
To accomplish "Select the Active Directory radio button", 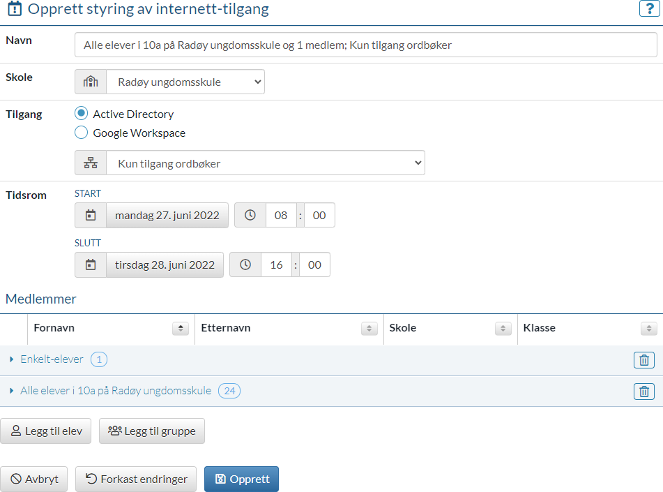I will [82, 114].
